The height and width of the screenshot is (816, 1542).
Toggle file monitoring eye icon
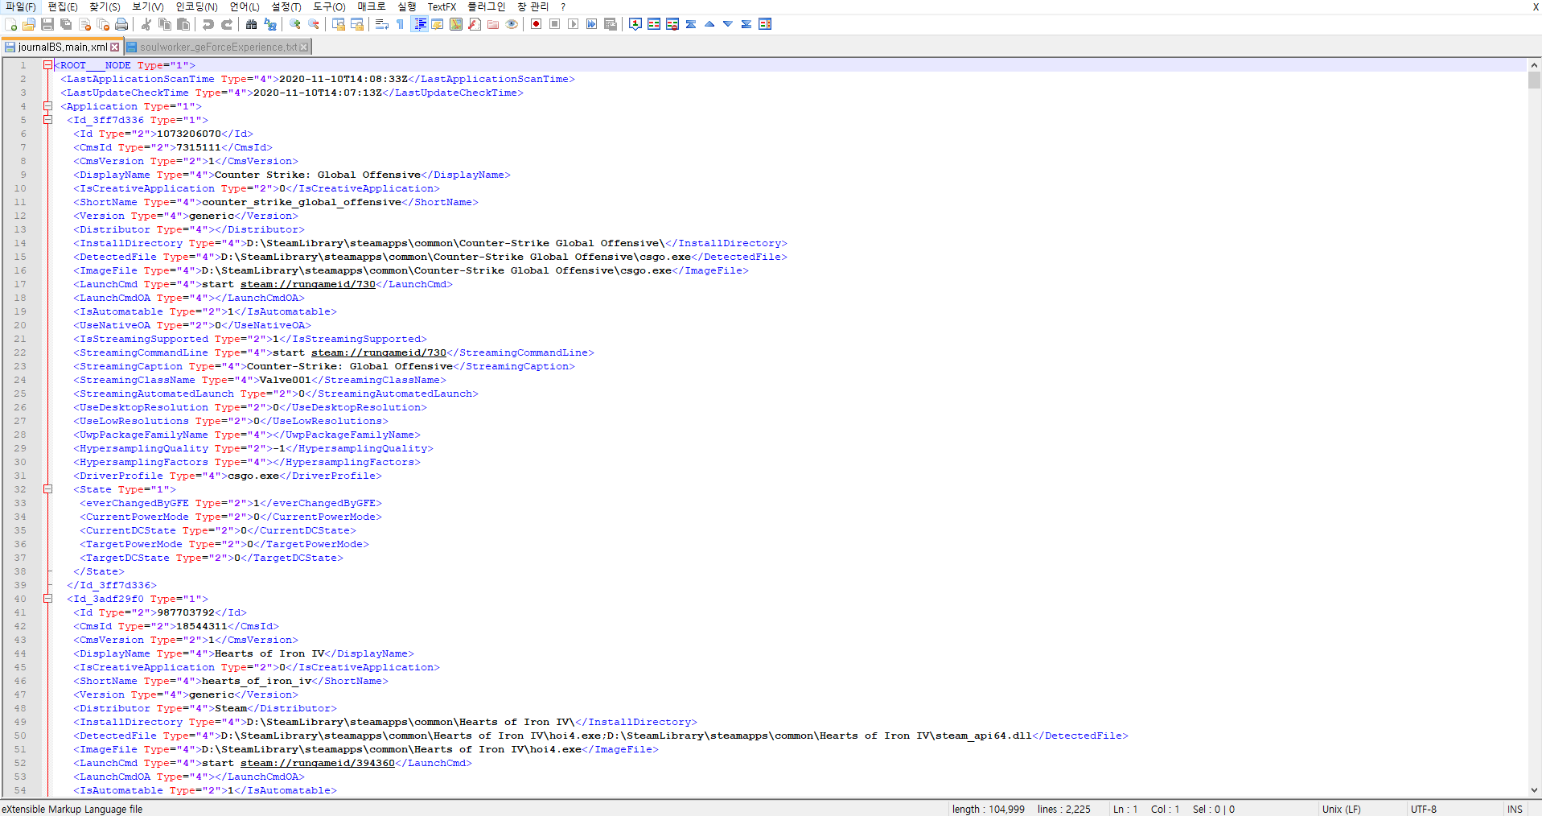point(512,24)
